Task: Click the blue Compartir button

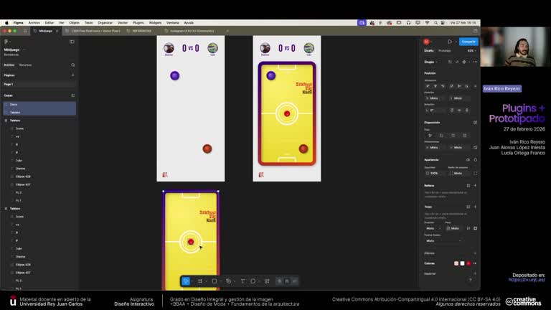Action: click(x=468, y=42)
